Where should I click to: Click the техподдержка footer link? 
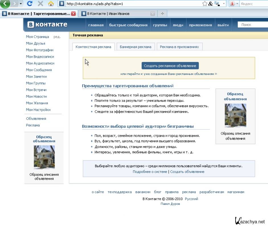point(119,192)
